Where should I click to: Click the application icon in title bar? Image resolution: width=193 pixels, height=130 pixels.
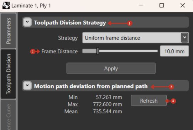coord(6,5)
